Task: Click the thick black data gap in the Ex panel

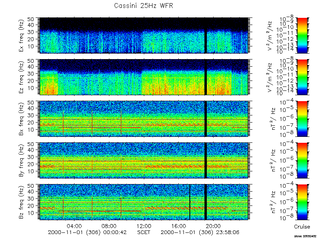Action: [206, 35]
